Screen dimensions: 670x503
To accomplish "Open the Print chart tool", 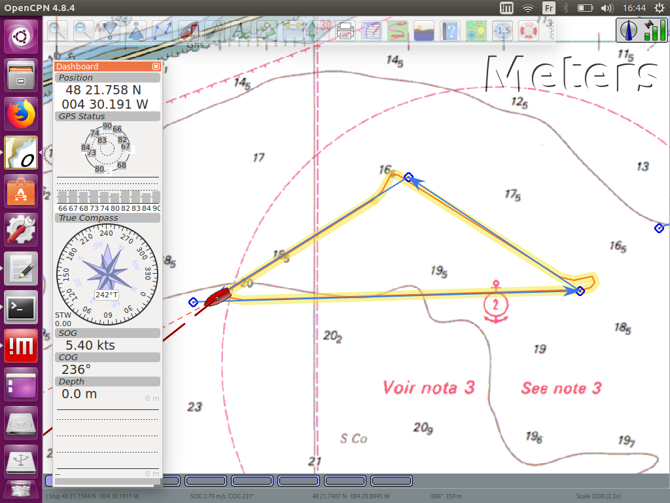I will (x=345, y=30).
